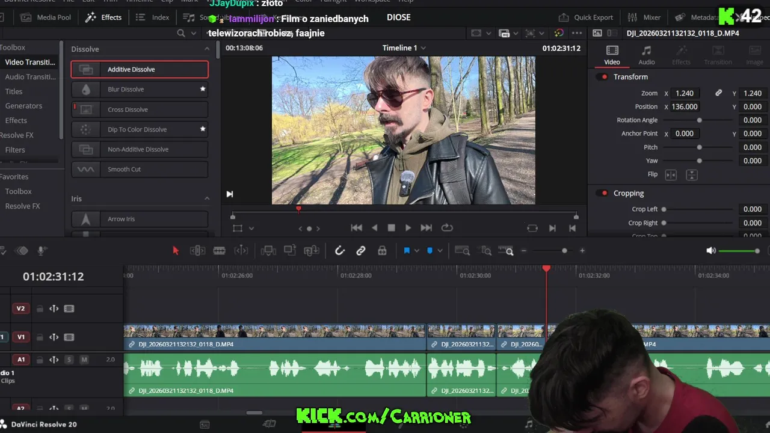Open the Inspector Video tab
The height and width of the screenshot is (433, 770).
612,55
